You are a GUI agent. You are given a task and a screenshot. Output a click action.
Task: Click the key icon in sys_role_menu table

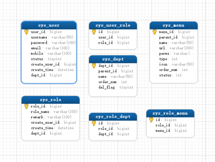pyautogui.click(x=151, y=120)
